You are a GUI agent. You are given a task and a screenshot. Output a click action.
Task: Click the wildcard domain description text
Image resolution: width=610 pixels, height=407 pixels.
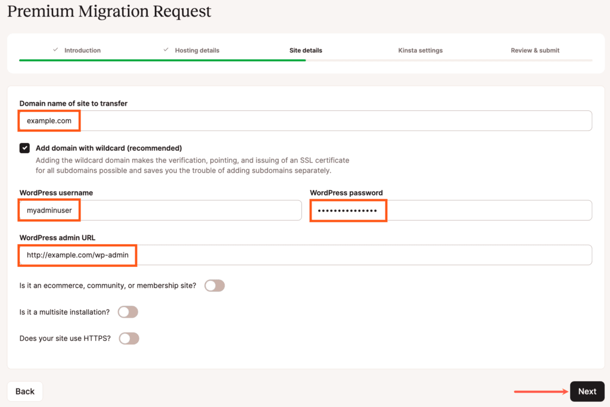[192, 166]
